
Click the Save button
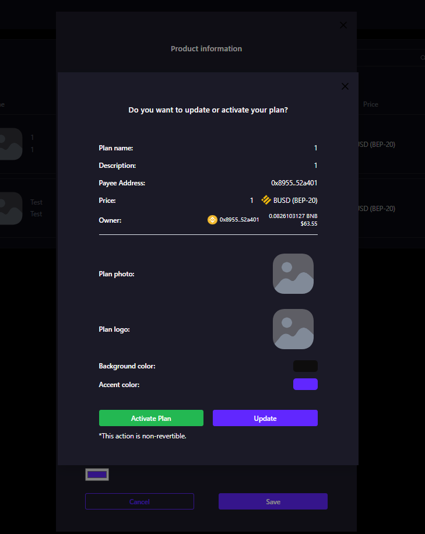pos(273,501)
